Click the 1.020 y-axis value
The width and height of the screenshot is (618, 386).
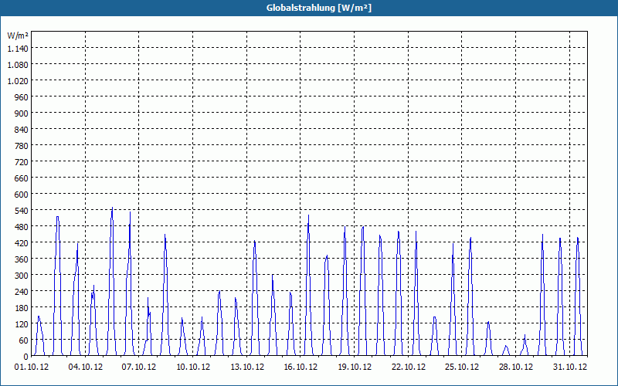tap(18, 81)
